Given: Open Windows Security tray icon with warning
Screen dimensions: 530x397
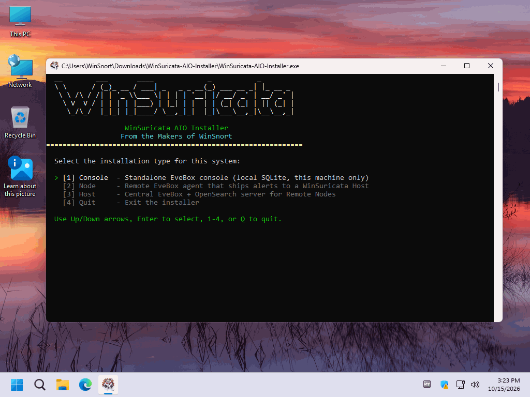Looking at the screenshot, I should 444,384.
